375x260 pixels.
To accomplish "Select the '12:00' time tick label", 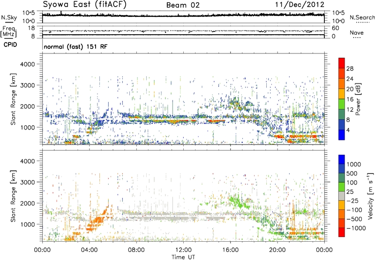I will (x=183, y=250).
